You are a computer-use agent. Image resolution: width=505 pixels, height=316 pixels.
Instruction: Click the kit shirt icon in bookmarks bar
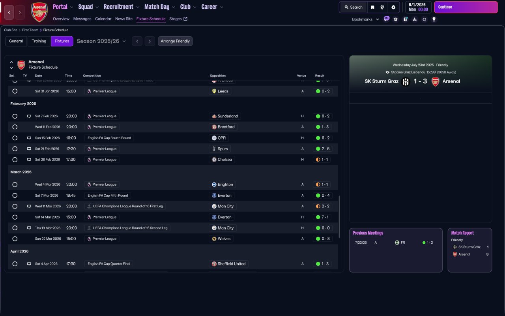[x=396, y=19]
